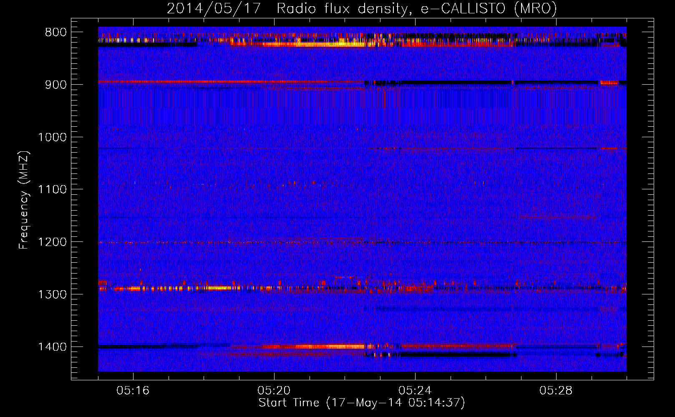Click the 1100 frequency tick label
675x417 pixels.
click(52, 189)
